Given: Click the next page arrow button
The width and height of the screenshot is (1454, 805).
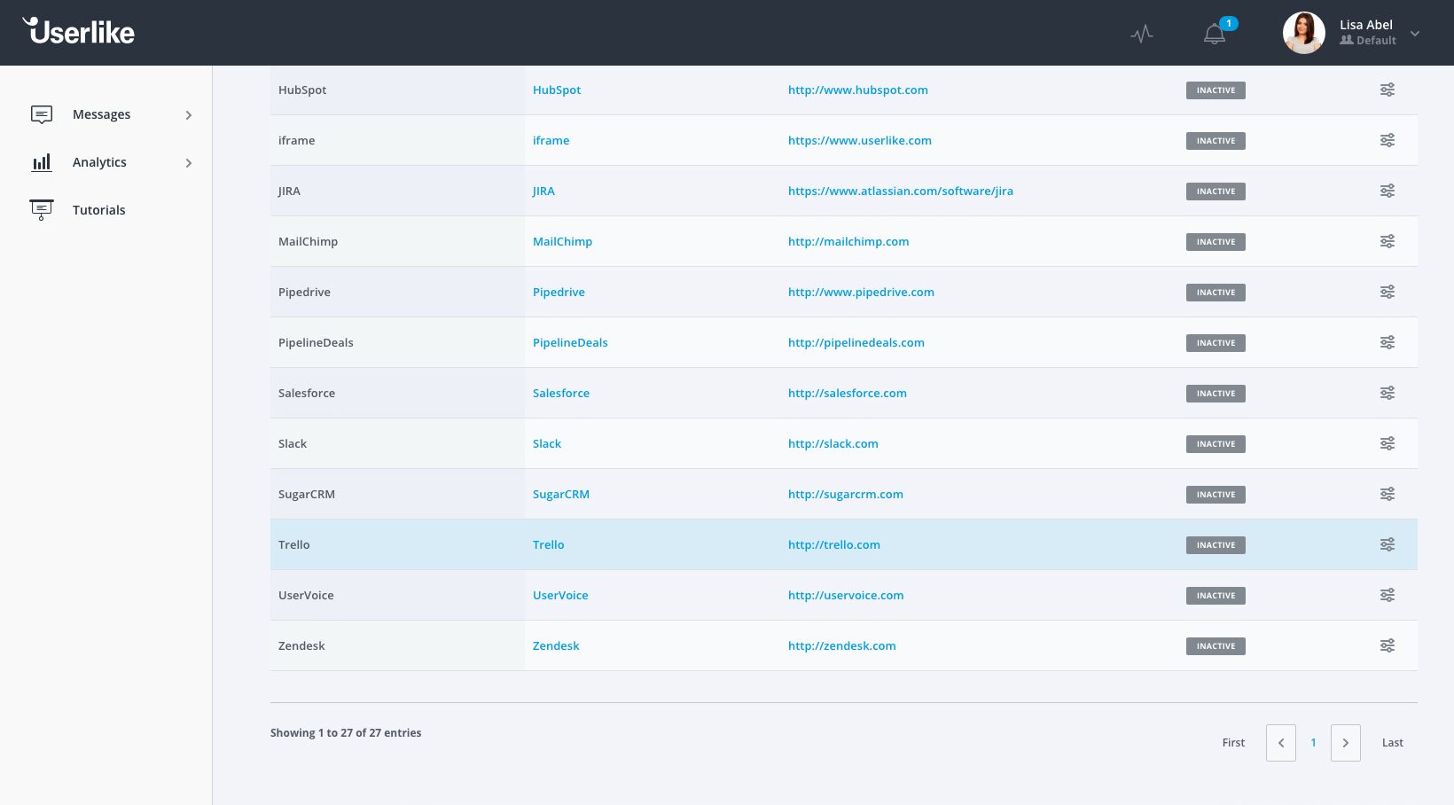Looking at the screenshot, I should pos(1345,743).
